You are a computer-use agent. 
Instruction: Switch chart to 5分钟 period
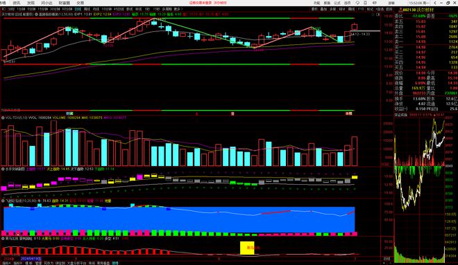(x=31, y=9)
